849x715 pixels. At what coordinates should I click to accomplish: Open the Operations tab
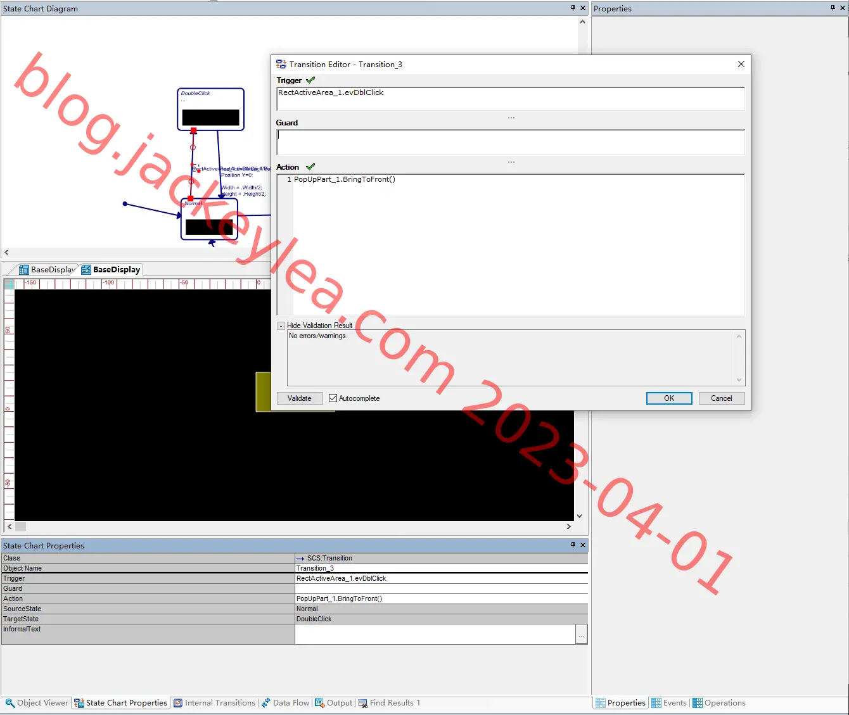pos(719,703)
